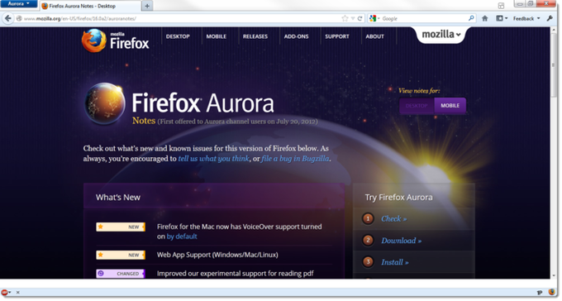The image size is (562, 301).
Task: Click the number 2 circle next to Download
Action: pyautogui.click(x=368, y=240)
